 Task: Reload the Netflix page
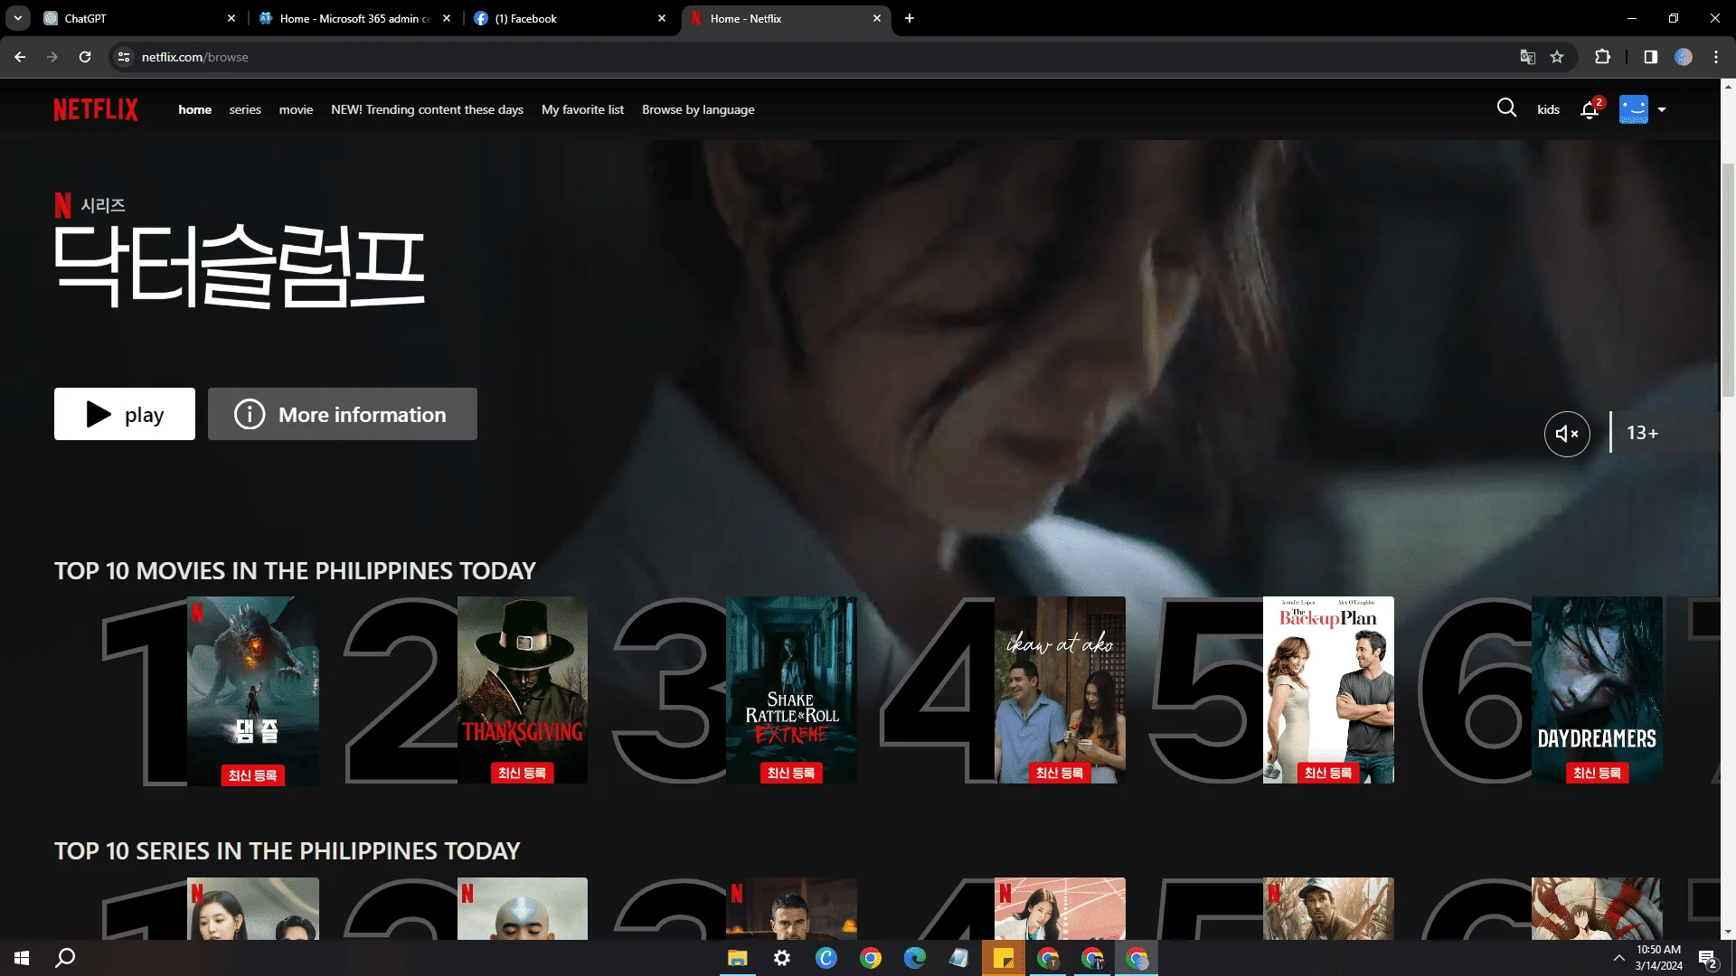pos(85,57)
